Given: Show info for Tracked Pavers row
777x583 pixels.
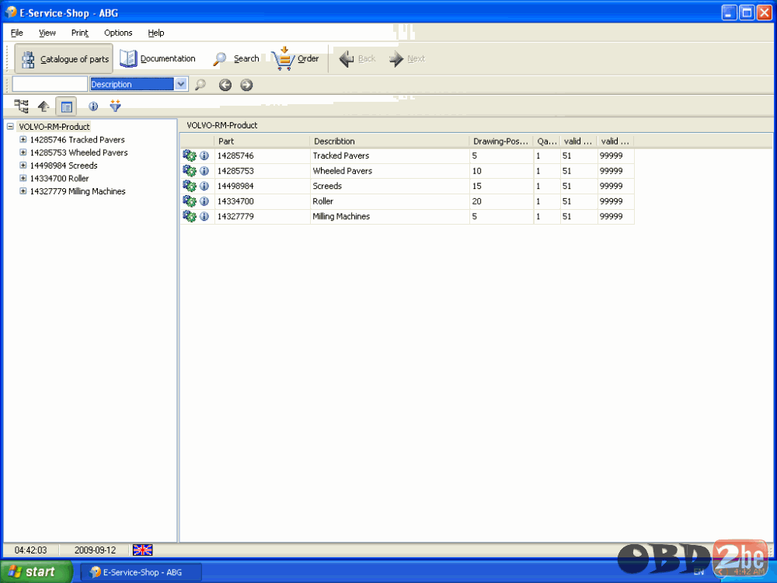Looking at the screenshot, I should click(204, 156).
